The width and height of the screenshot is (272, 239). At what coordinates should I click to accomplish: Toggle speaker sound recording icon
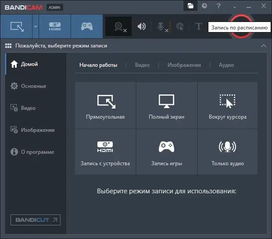tap(142, 26)
